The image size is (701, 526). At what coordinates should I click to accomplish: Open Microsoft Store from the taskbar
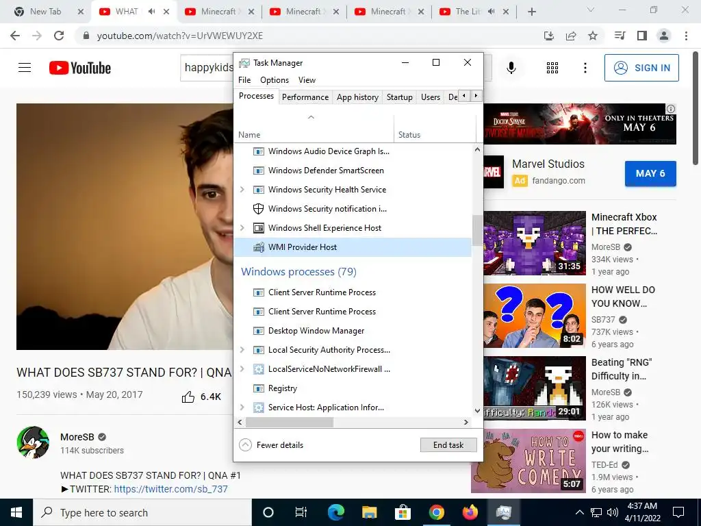403,512
